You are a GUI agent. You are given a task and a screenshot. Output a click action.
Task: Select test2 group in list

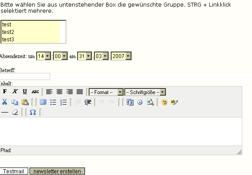pyautogui.click(x=30, y=32)
